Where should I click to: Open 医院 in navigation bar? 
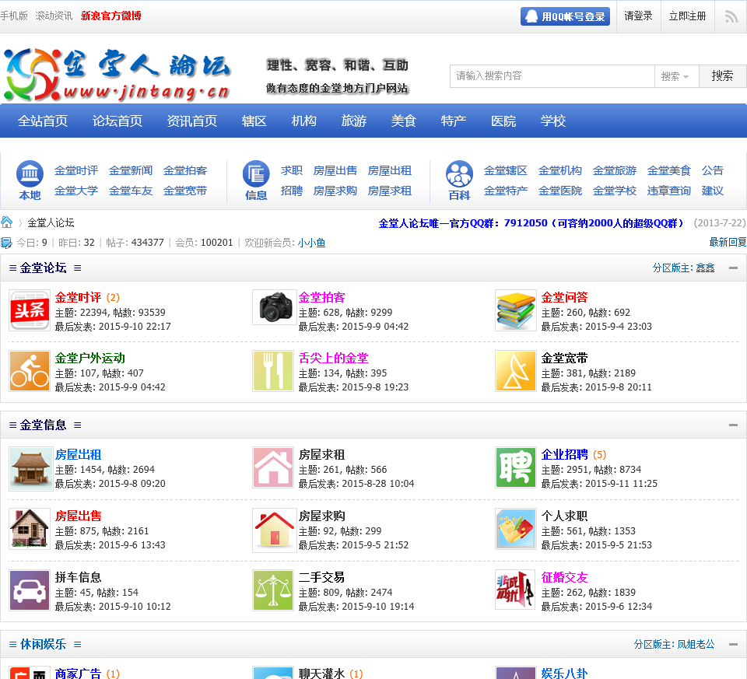(503, 121)
